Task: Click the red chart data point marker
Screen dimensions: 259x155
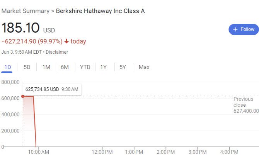Action: pos(23,96)
